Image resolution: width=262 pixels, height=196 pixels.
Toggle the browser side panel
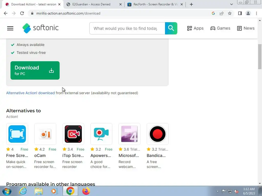tap(240, 13)
